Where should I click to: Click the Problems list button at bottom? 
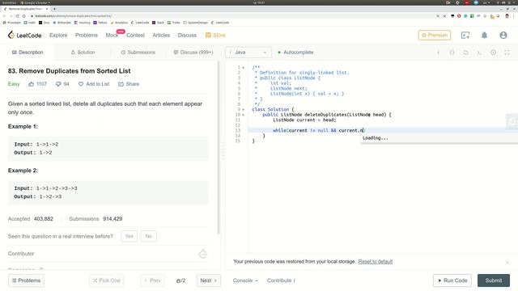point(26,280)
